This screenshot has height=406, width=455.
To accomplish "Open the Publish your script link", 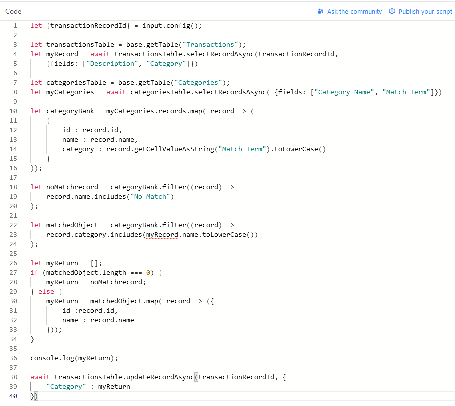I will point(425,12).
